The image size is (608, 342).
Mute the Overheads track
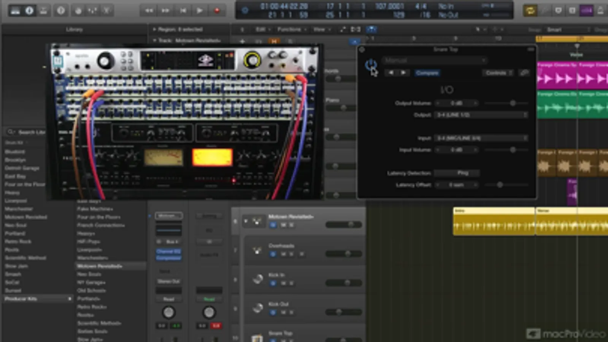click(283, 254)
